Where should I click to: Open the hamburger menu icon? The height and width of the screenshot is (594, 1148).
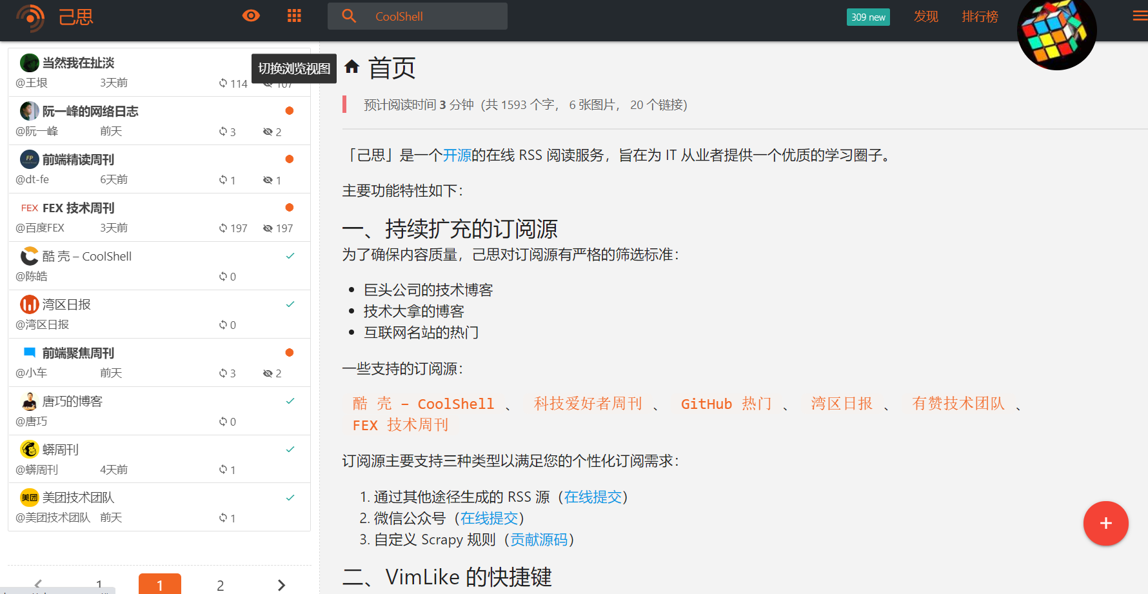1140,16
